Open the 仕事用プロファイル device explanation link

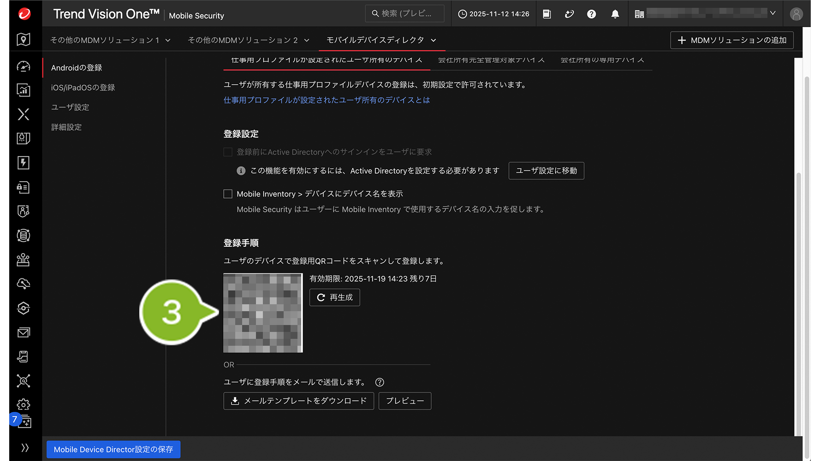tap(327, 100)
